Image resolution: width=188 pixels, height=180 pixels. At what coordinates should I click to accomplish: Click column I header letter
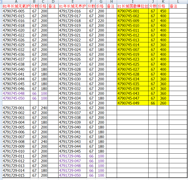(x=133, y=2)
